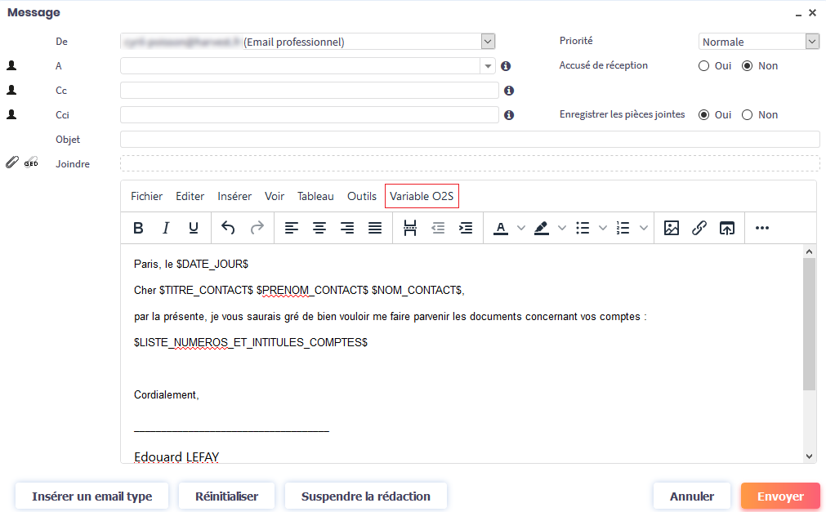Click Insérer un email type button
The image size is (826, 512).
(92, 496)
